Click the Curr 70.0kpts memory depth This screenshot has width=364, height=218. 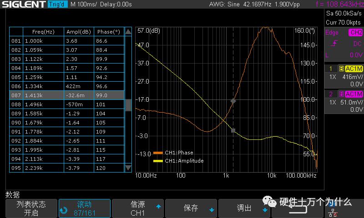(343, 22)
